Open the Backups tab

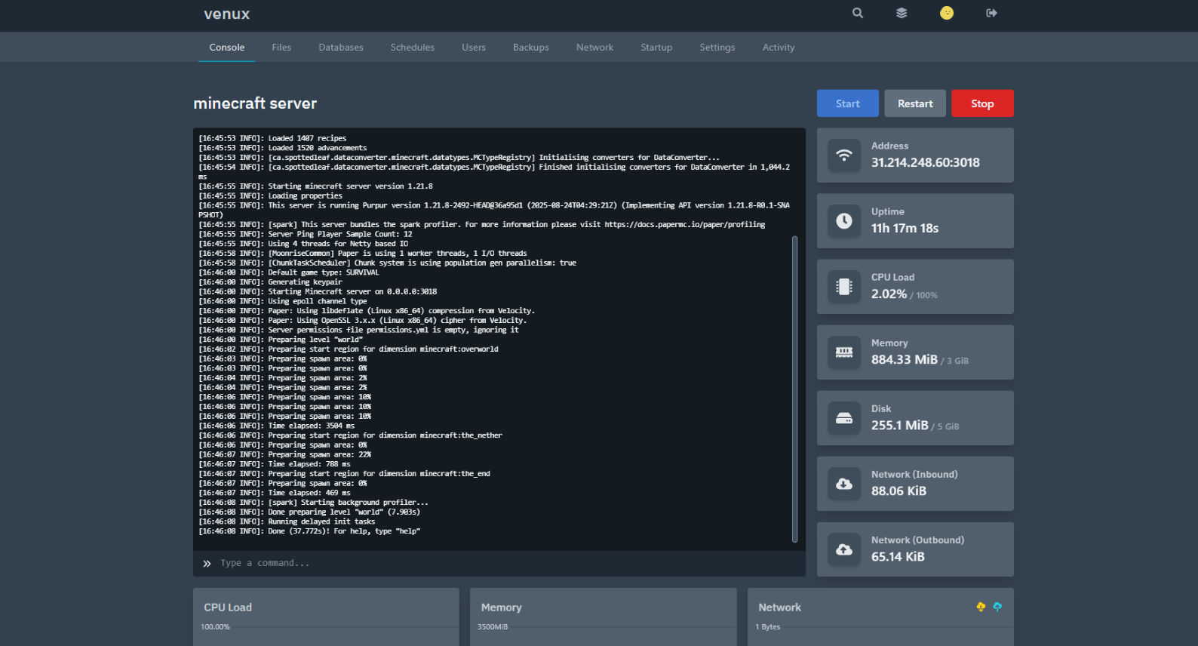click(x=530, y=48)
